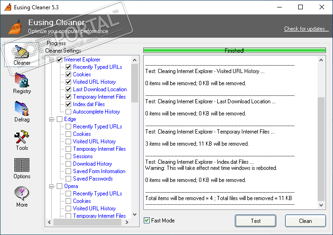
Task: Click the results log scroll down arrow
Action: coord(321,205)
